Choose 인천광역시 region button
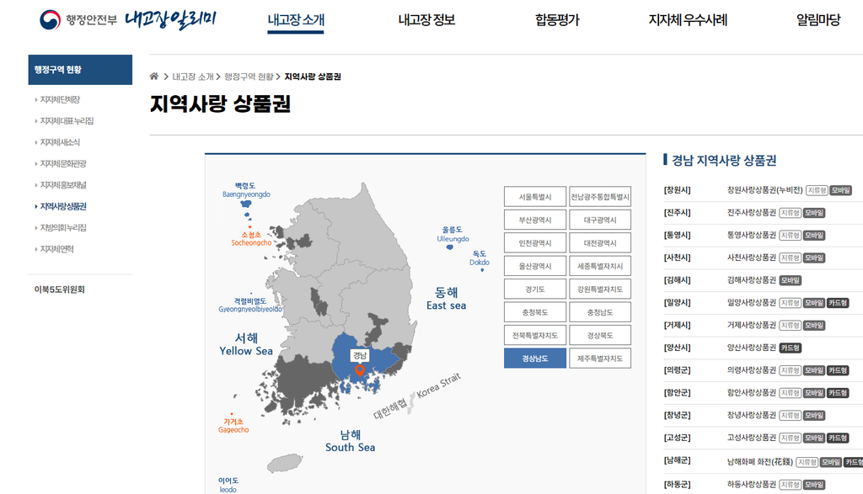The image size is (863, 494). (x=535, y=243)
